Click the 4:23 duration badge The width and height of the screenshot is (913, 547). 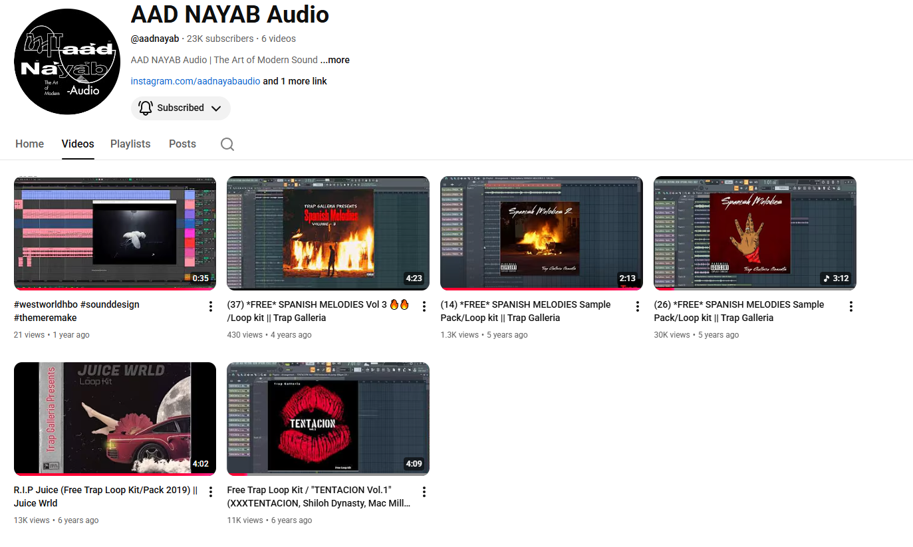[x=414, y=278]
